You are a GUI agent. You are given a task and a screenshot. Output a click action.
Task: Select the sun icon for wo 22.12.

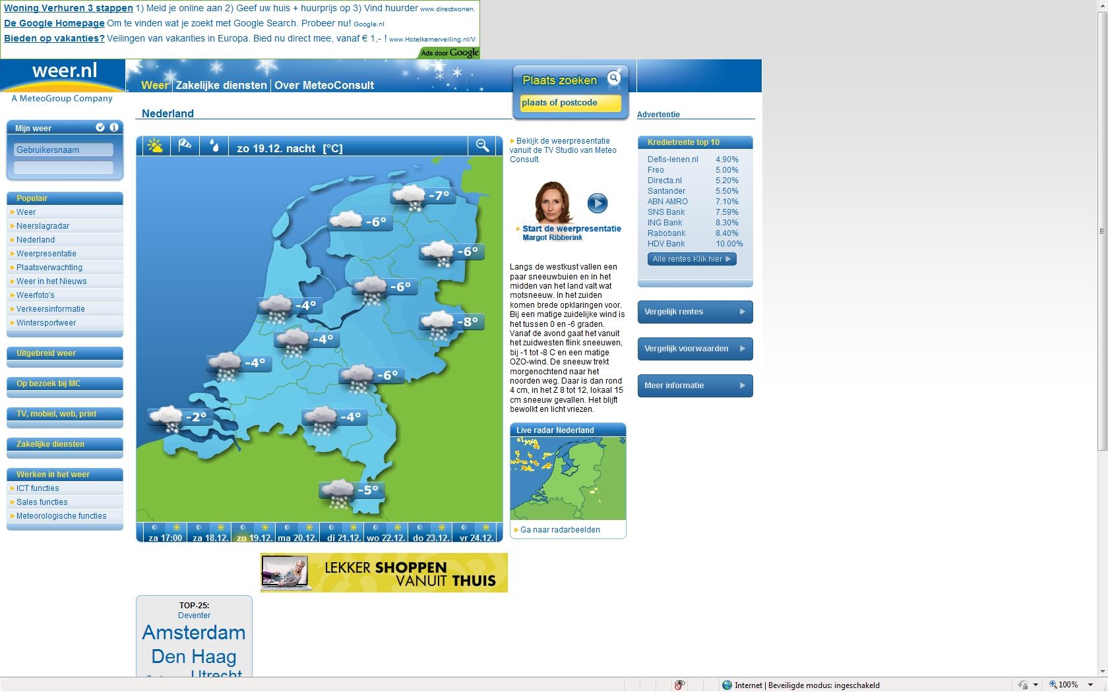[x=397, y=528]
